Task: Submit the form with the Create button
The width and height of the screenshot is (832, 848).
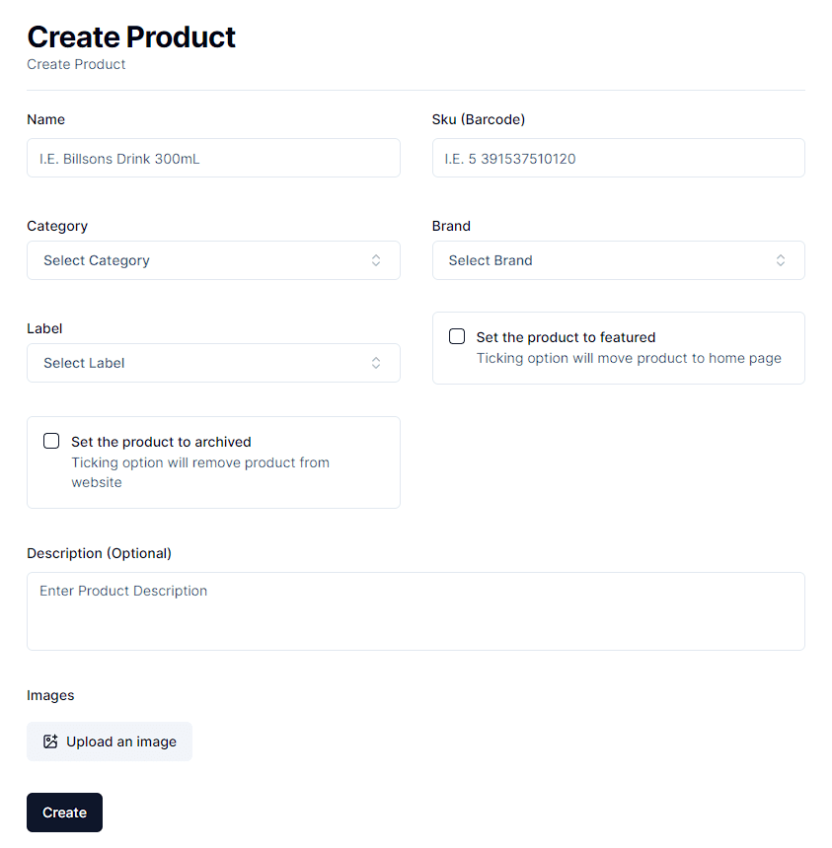Action: click(64, 813)
